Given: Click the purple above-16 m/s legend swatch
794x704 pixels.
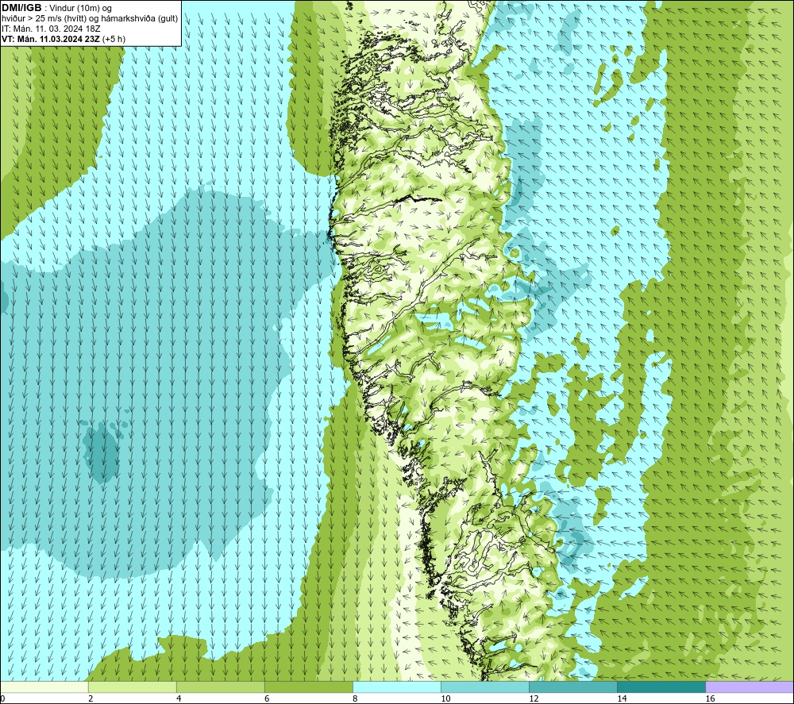Looking at the screenshot, I should point(750,687).
